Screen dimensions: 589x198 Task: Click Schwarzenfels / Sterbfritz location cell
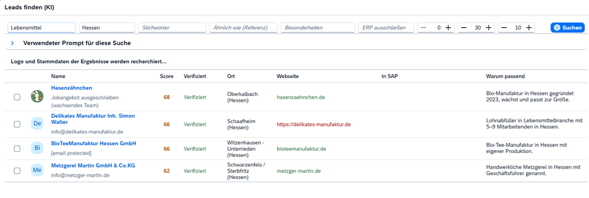(247, 171)
